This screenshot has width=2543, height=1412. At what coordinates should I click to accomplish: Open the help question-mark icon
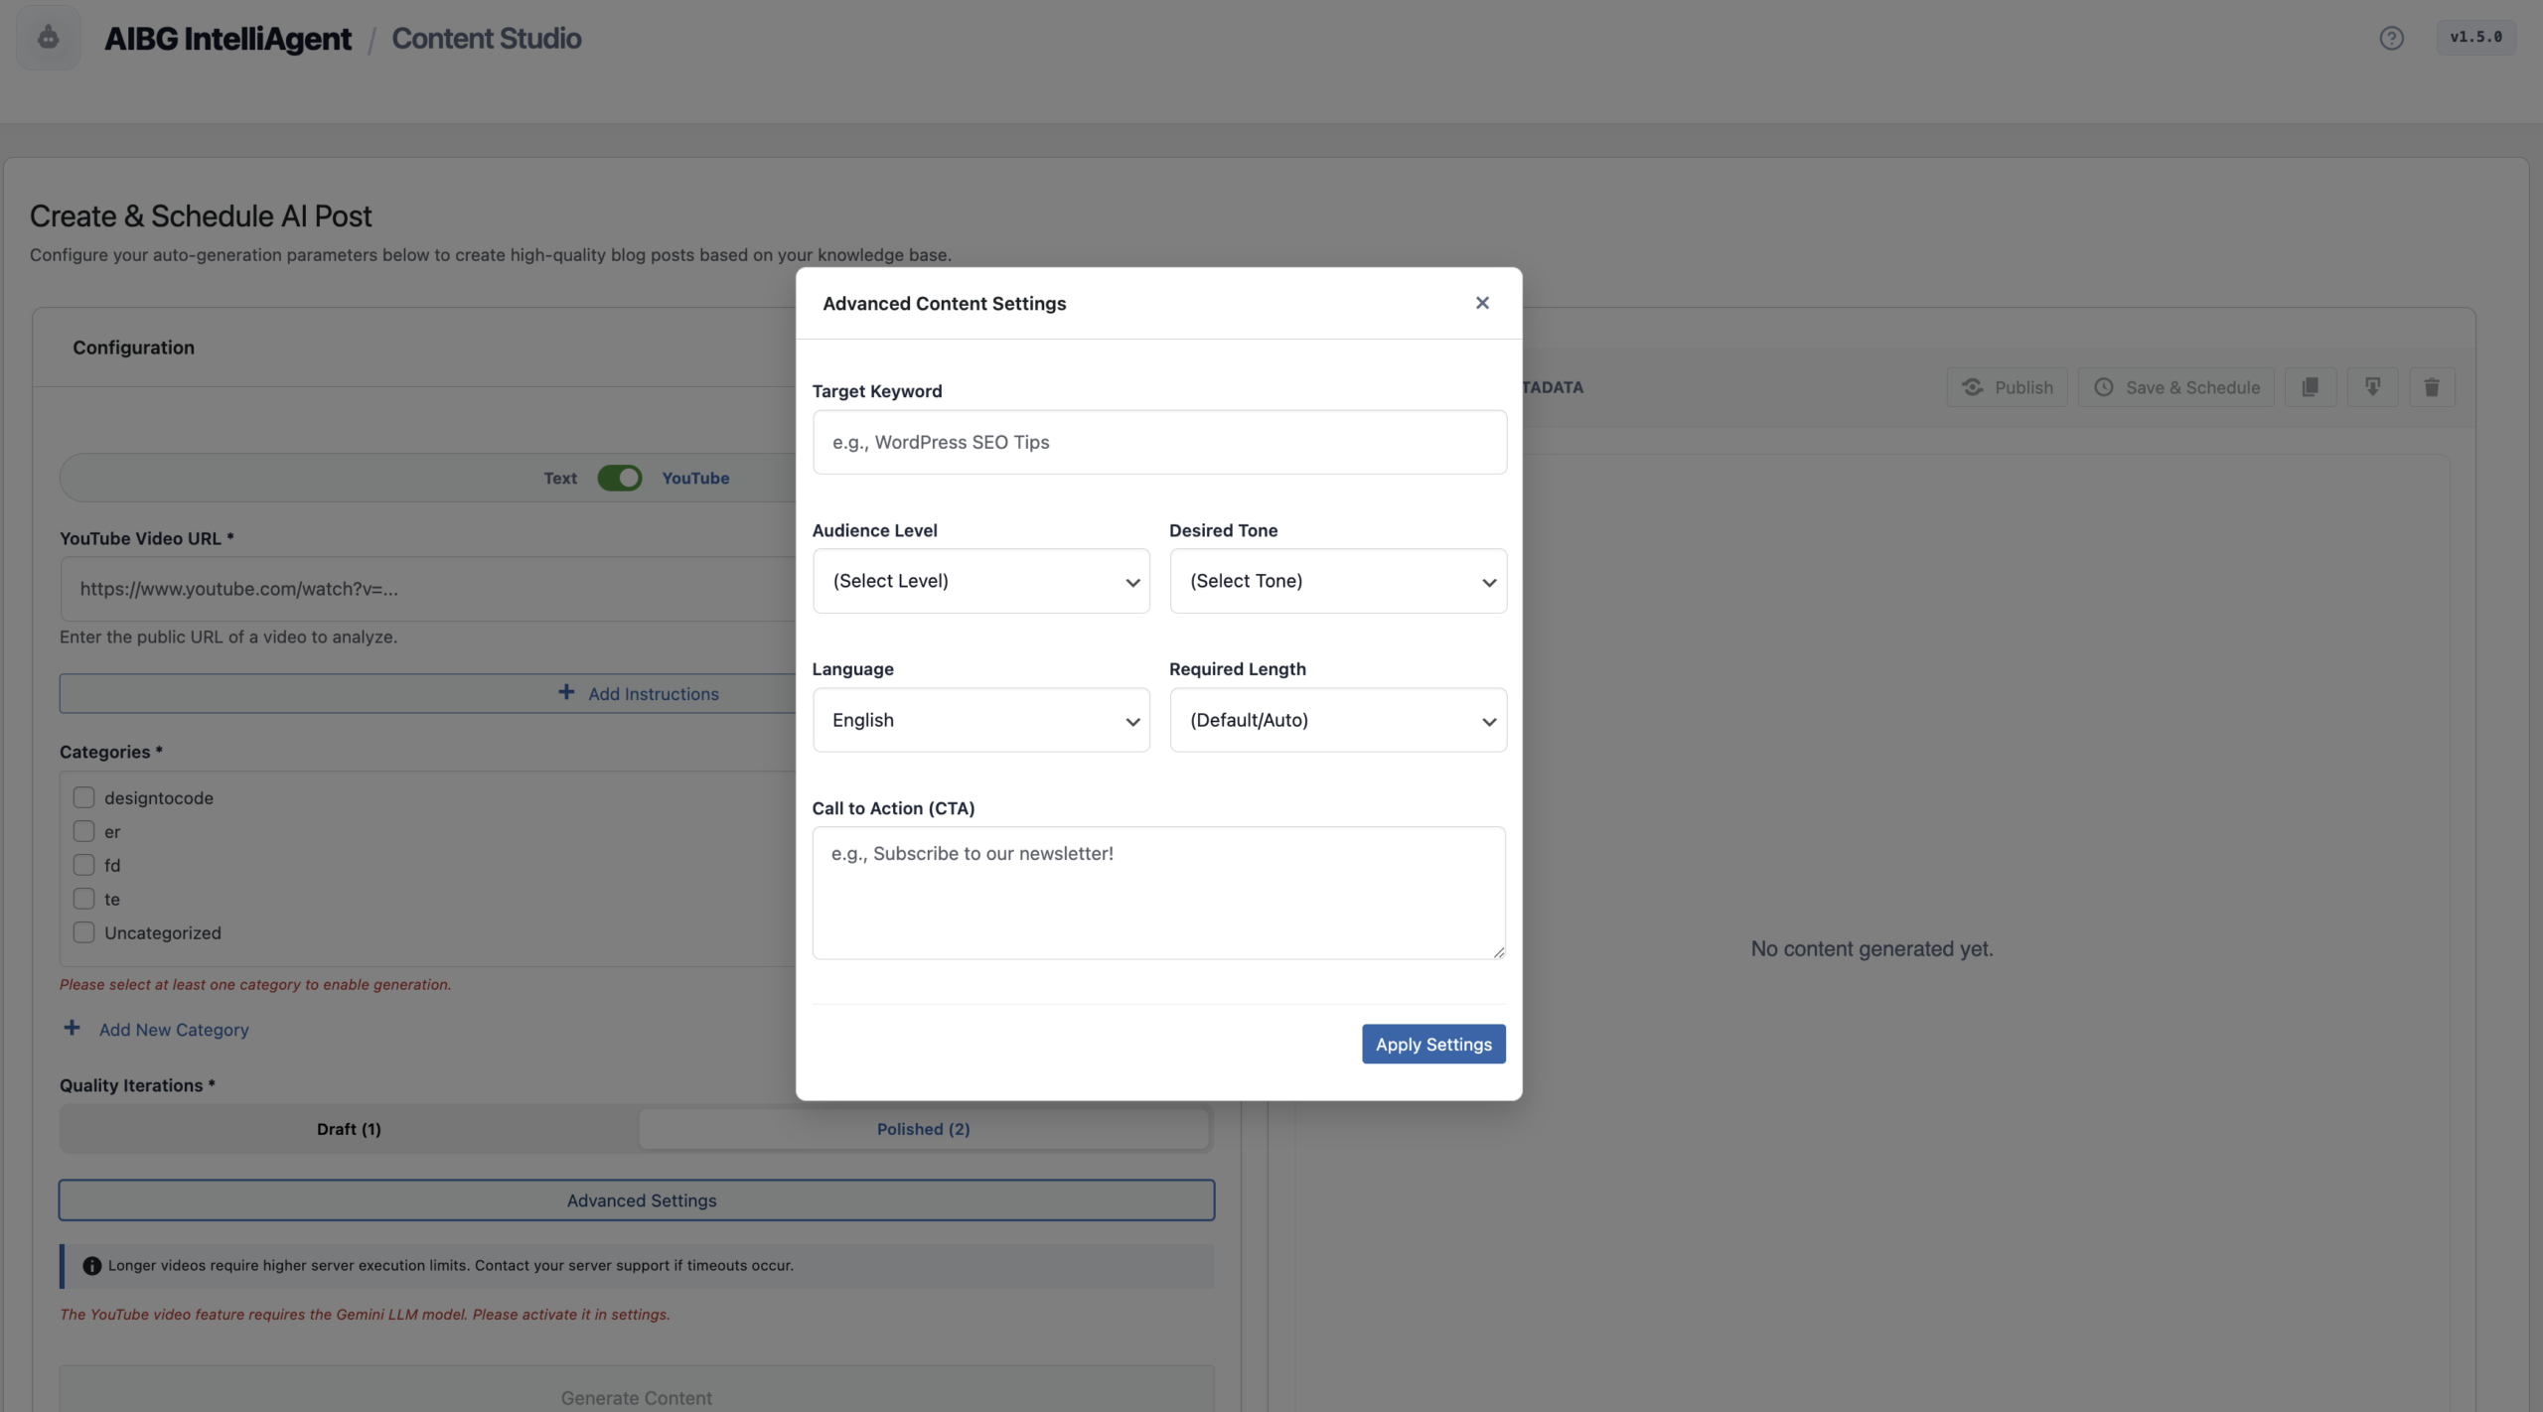(2391, 37)
